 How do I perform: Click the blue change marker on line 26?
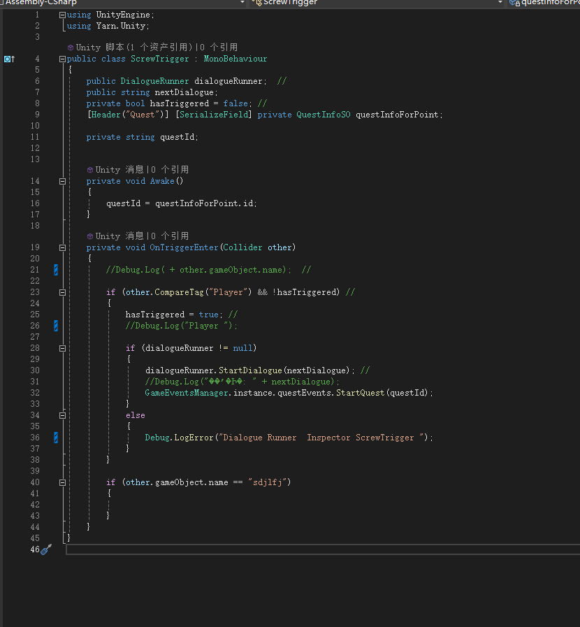(56, 326)
